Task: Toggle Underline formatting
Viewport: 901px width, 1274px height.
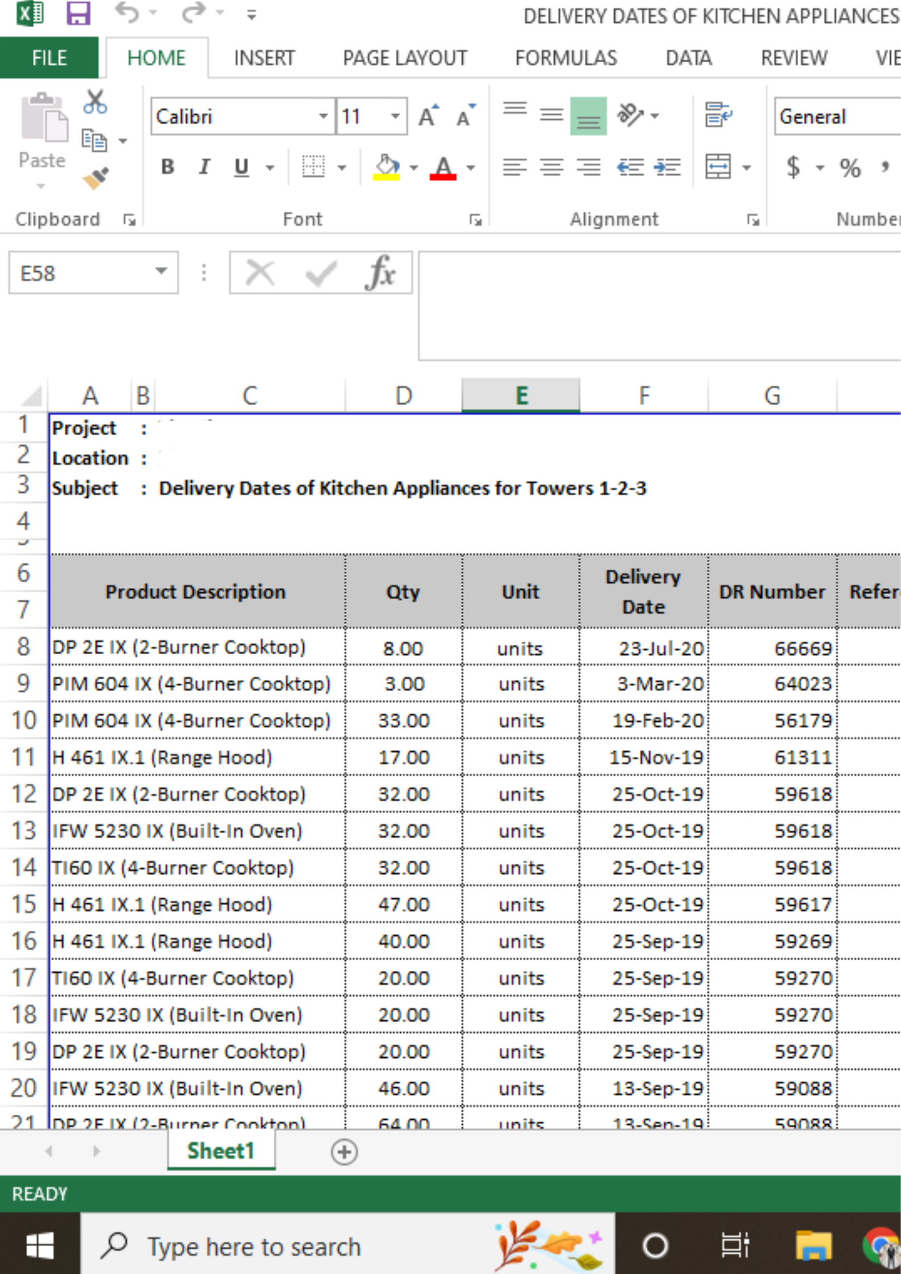Action: tap(242, 167)
